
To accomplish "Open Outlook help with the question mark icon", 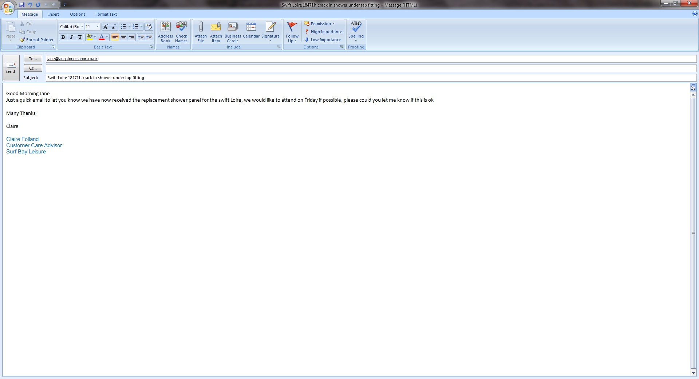I will (x=695, y=14).
